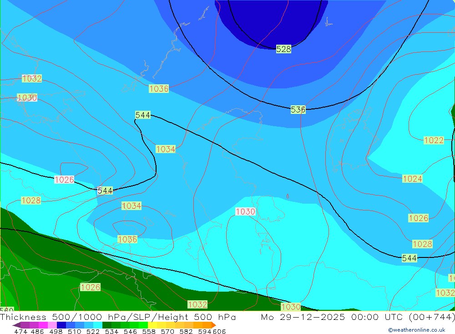The height and width of the screenshot is (334, 455).
Task: Pick the bright magenta legend swatch
Action: coord(43,325)
